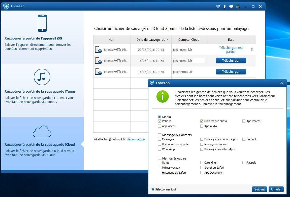Check the App Document checkbox
290x197 pixels.
tap(202, 172)
